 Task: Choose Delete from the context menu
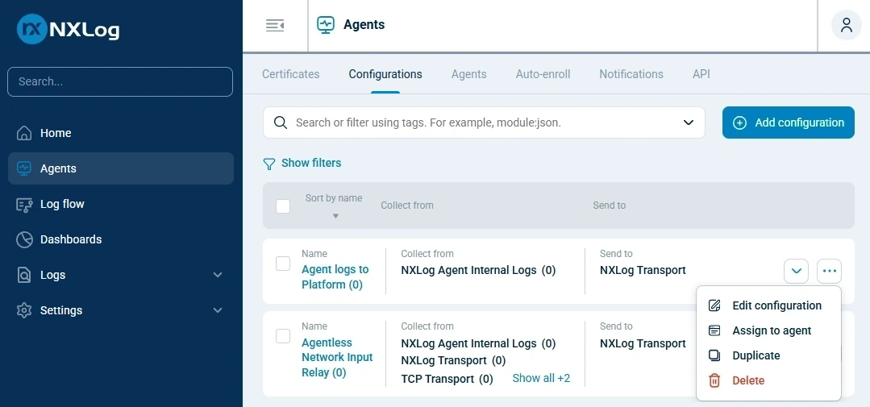click(x=768, y=380)
